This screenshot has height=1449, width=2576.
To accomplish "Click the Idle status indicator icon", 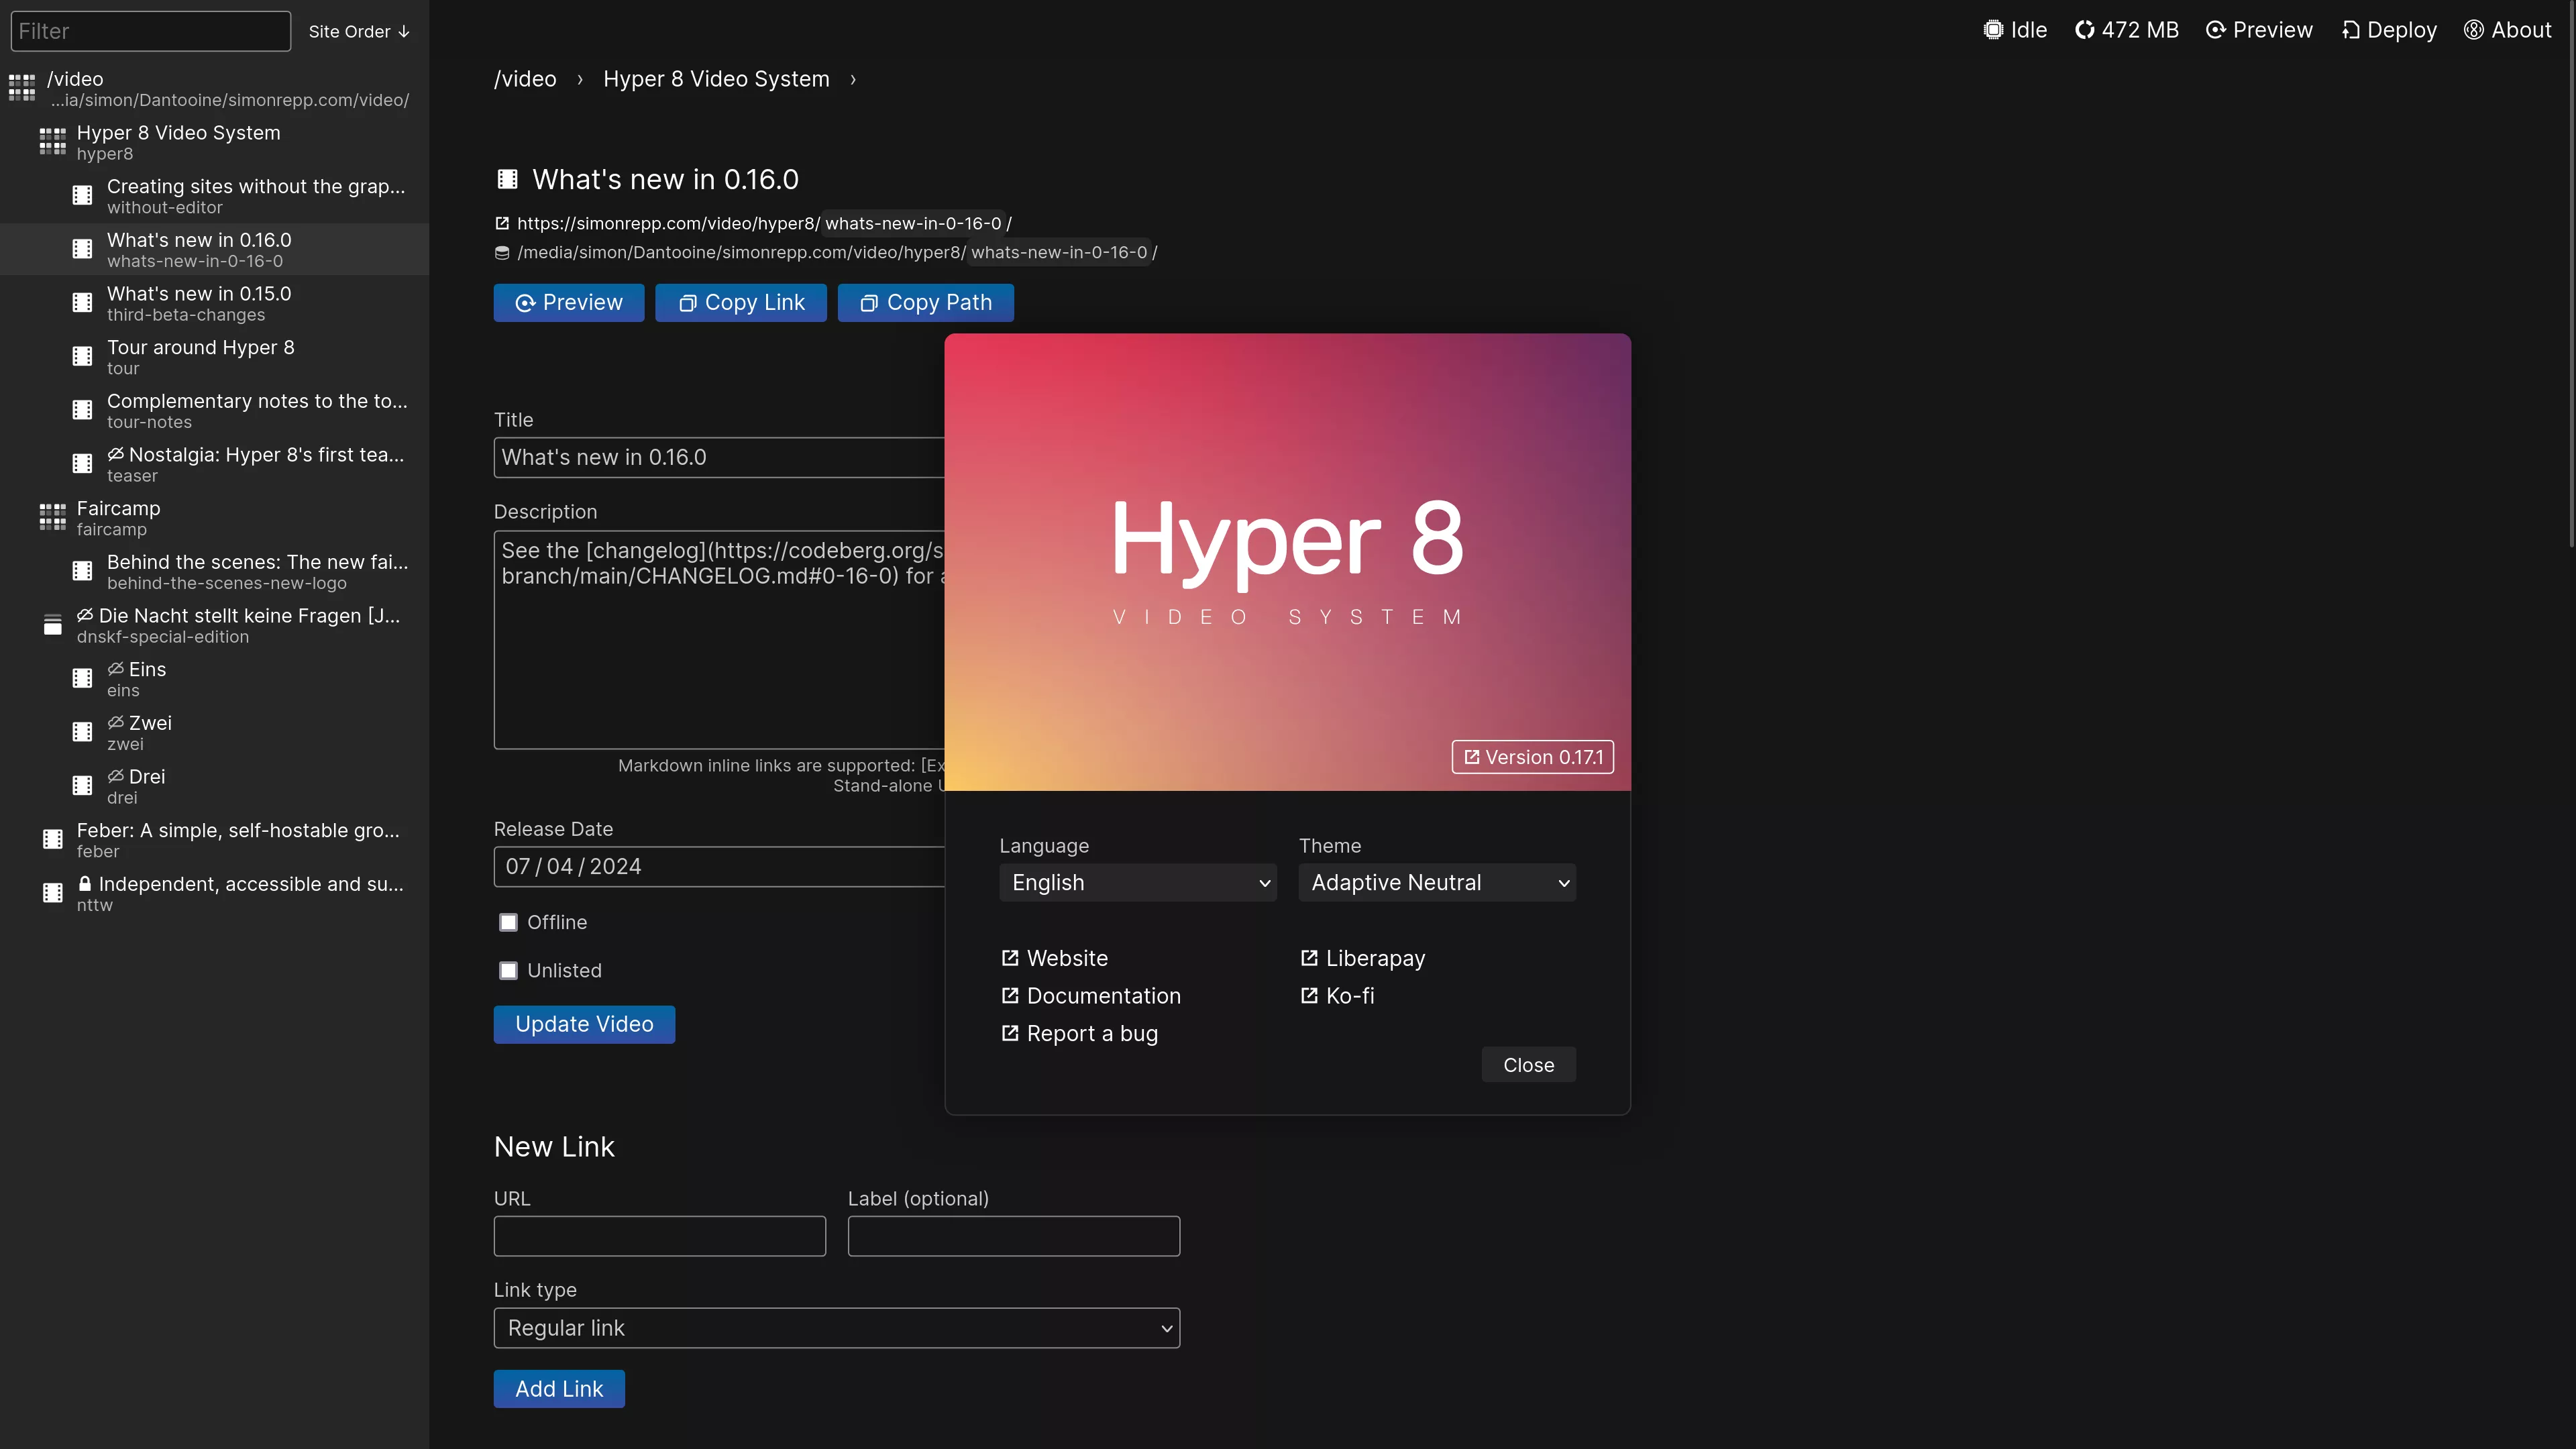I will (x=1993, y=30).
